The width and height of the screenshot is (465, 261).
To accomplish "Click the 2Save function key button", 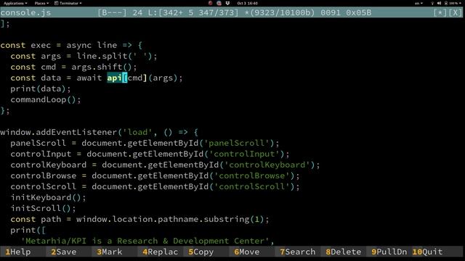I will click(x=64, y=252).
